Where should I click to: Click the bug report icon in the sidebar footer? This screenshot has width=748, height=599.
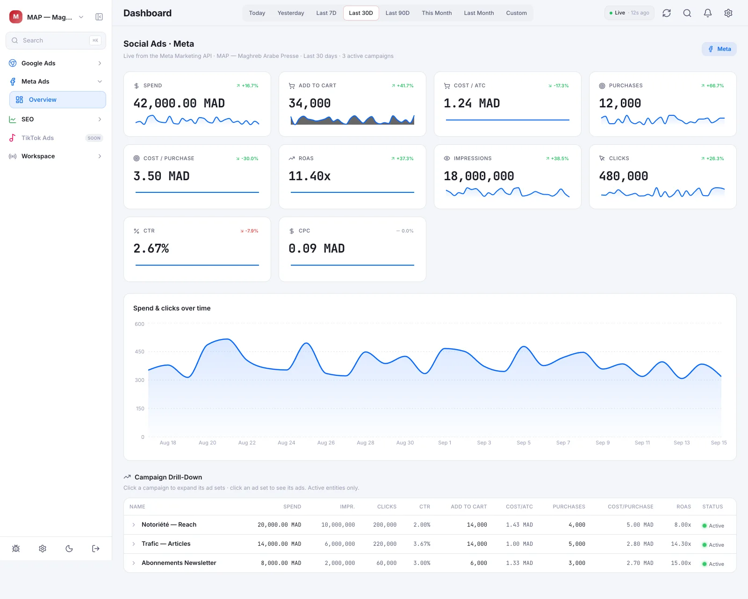pos(16,549)
